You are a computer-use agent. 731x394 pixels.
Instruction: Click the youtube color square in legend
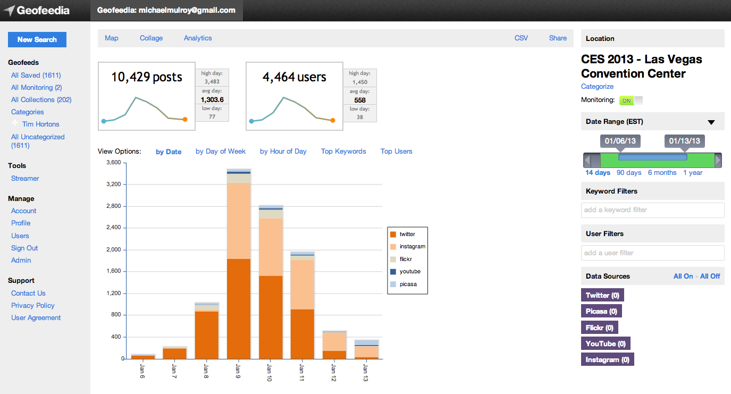point(393,272)
